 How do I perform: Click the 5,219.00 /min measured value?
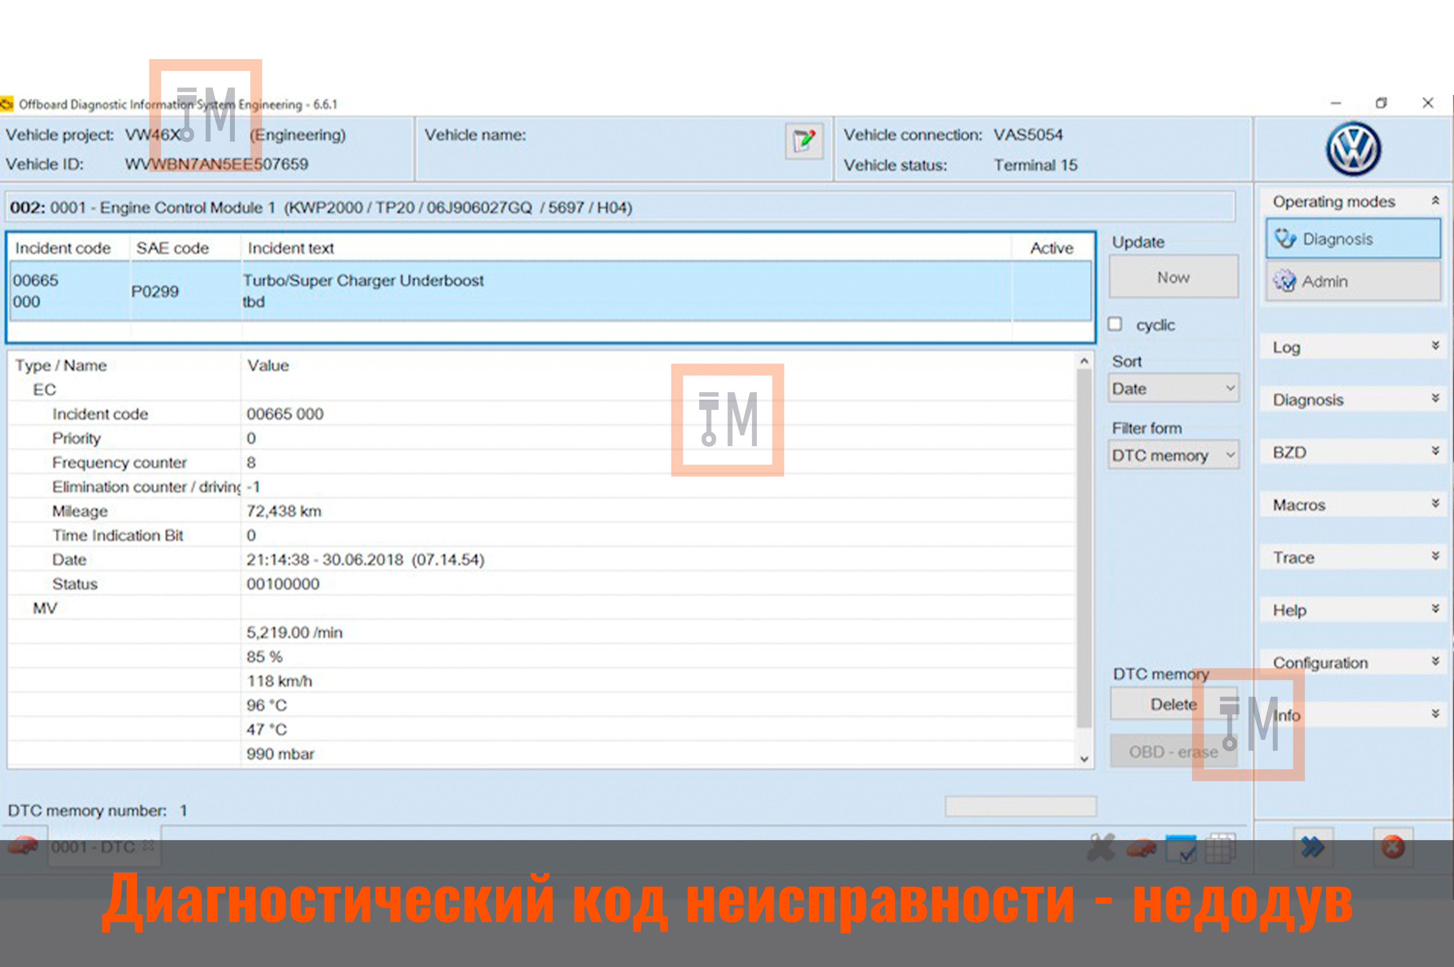point(294,633)
